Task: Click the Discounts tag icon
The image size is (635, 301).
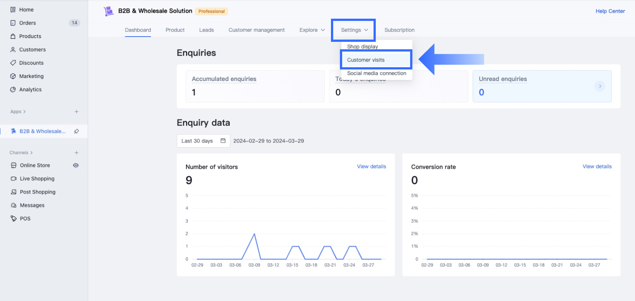Action: (x=13, y=63)
